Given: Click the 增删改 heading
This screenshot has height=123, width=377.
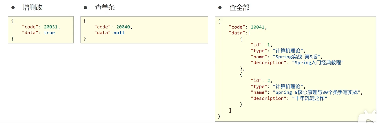Looking at the screenshot, I should point(32,8).
